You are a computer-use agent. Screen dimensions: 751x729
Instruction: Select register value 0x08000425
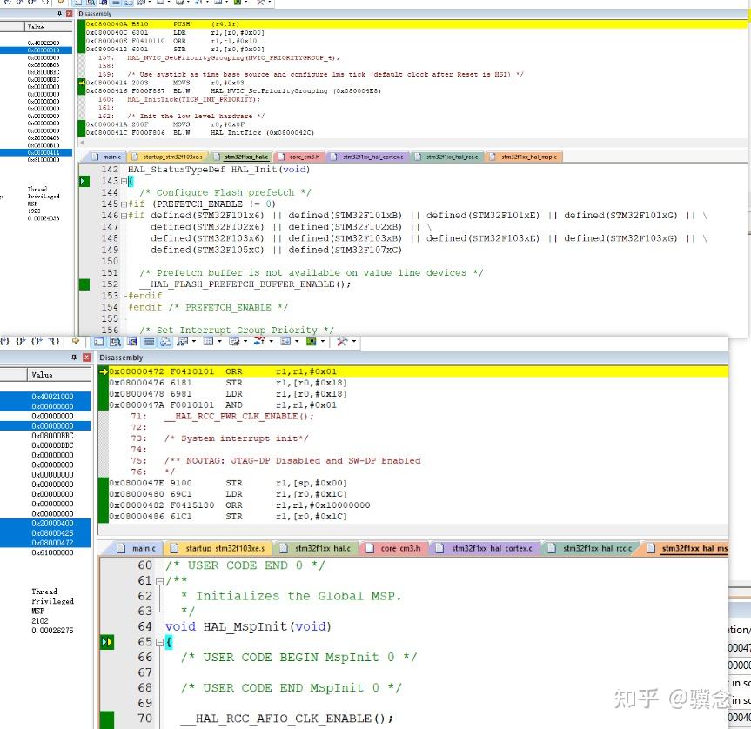pos(53,532)
